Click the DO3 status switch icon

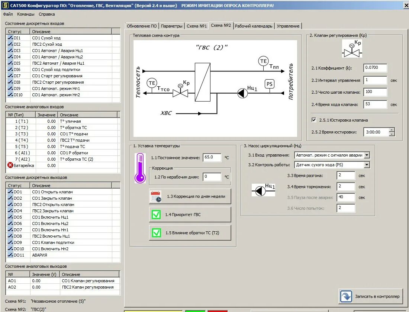point(10,204)
